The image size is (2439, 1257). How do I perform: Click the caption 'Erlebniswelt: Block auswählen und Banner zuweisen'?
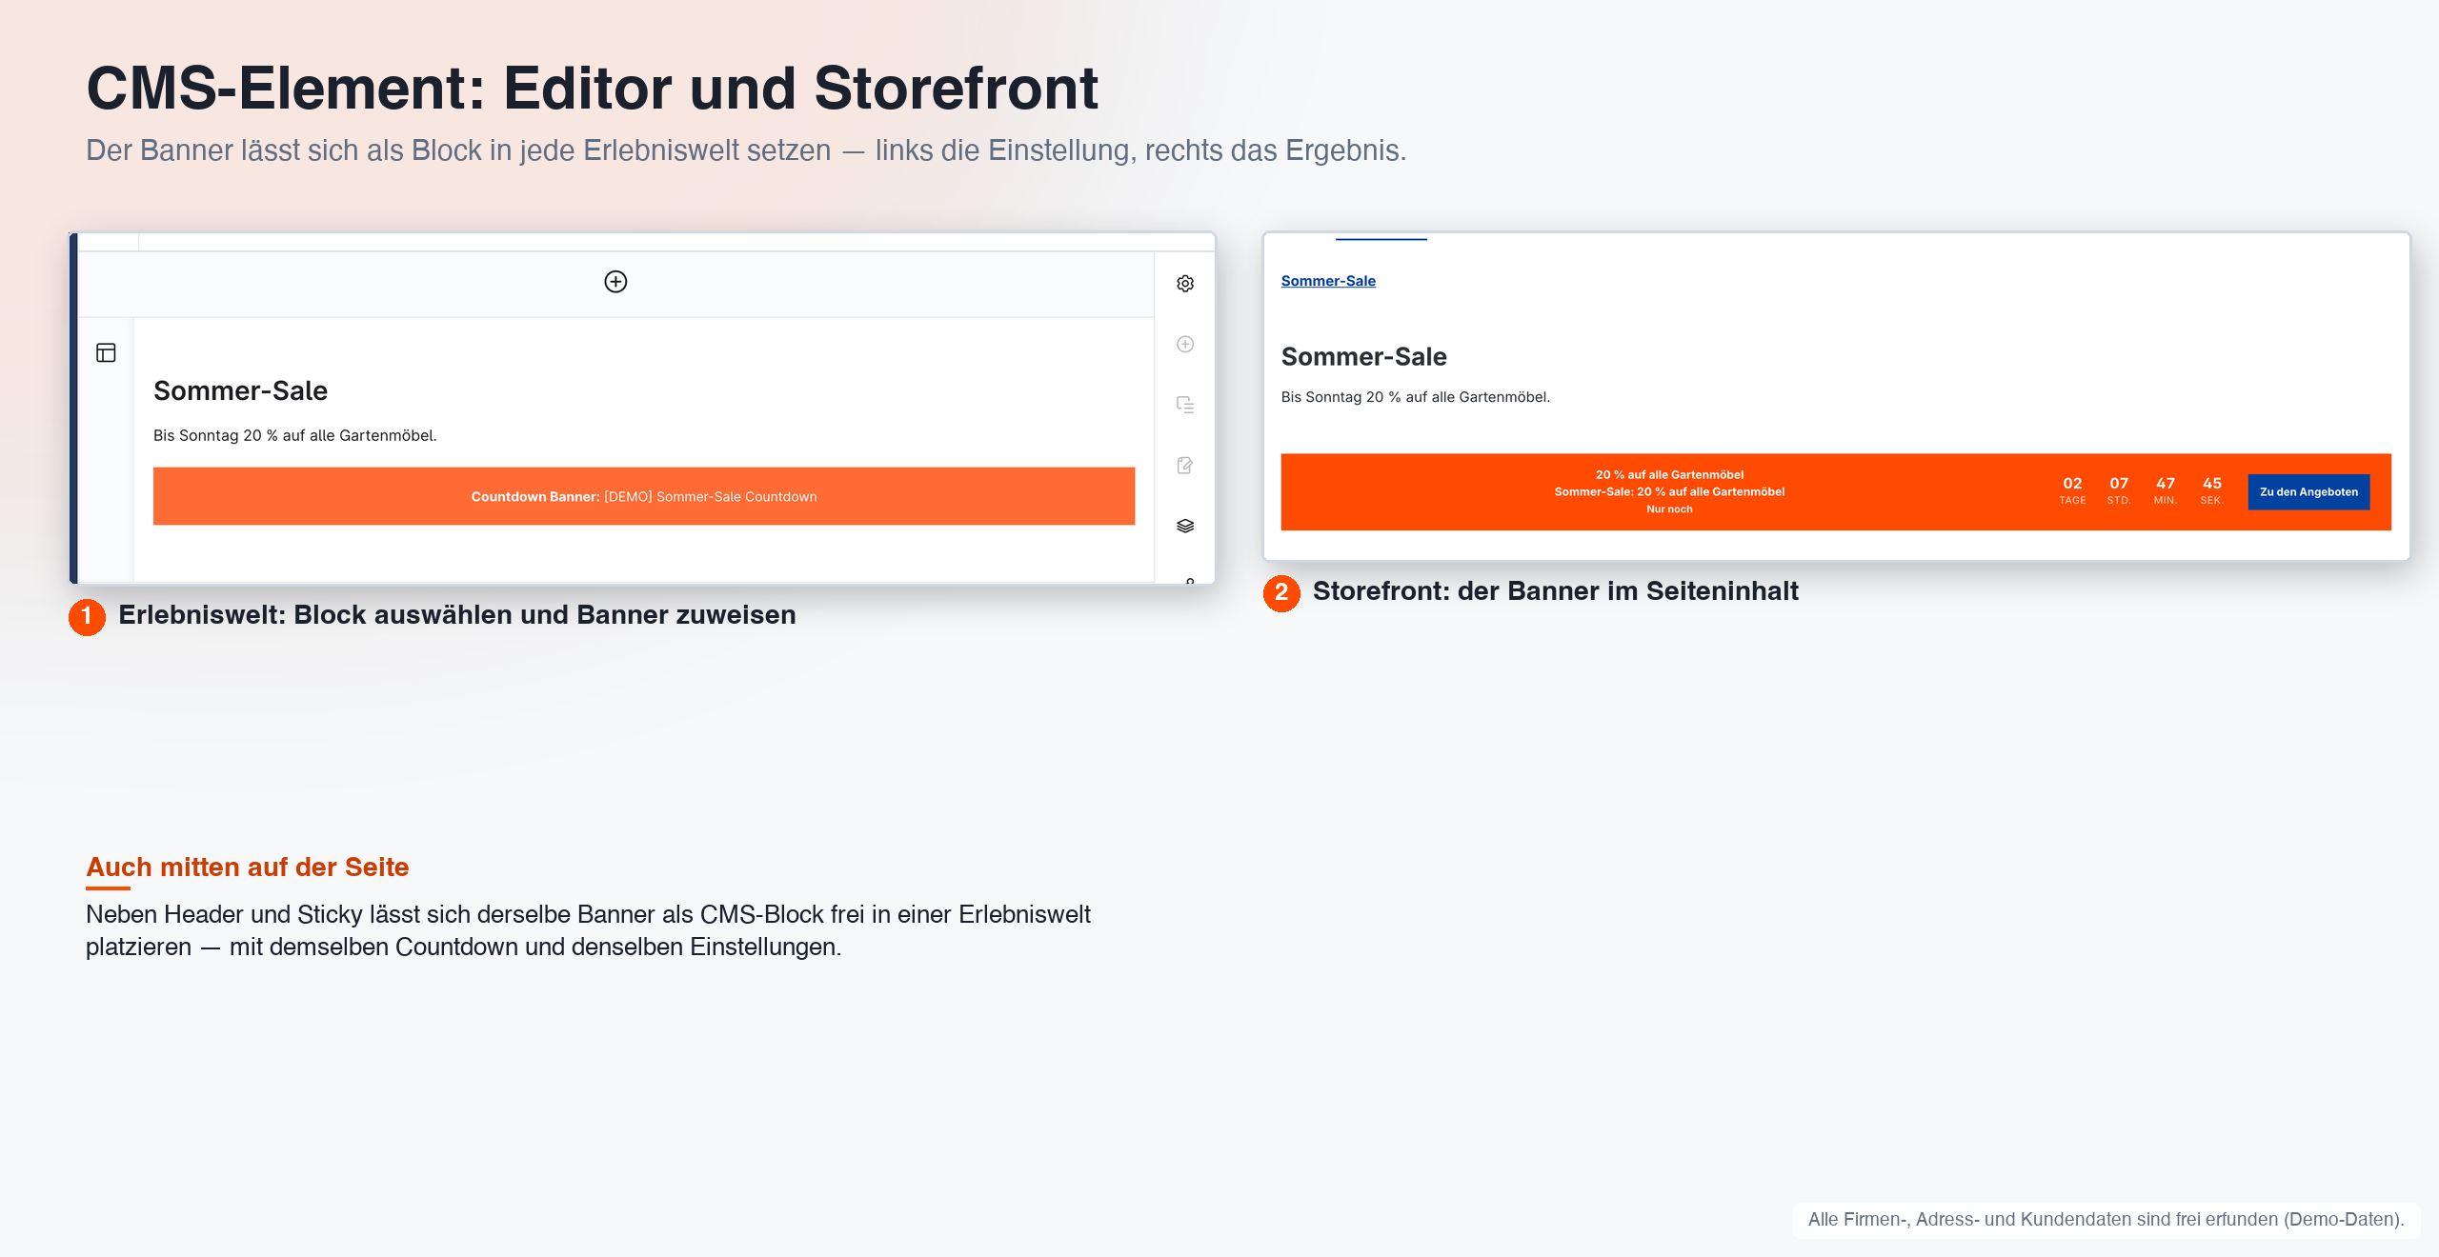(x=457, y=615)
